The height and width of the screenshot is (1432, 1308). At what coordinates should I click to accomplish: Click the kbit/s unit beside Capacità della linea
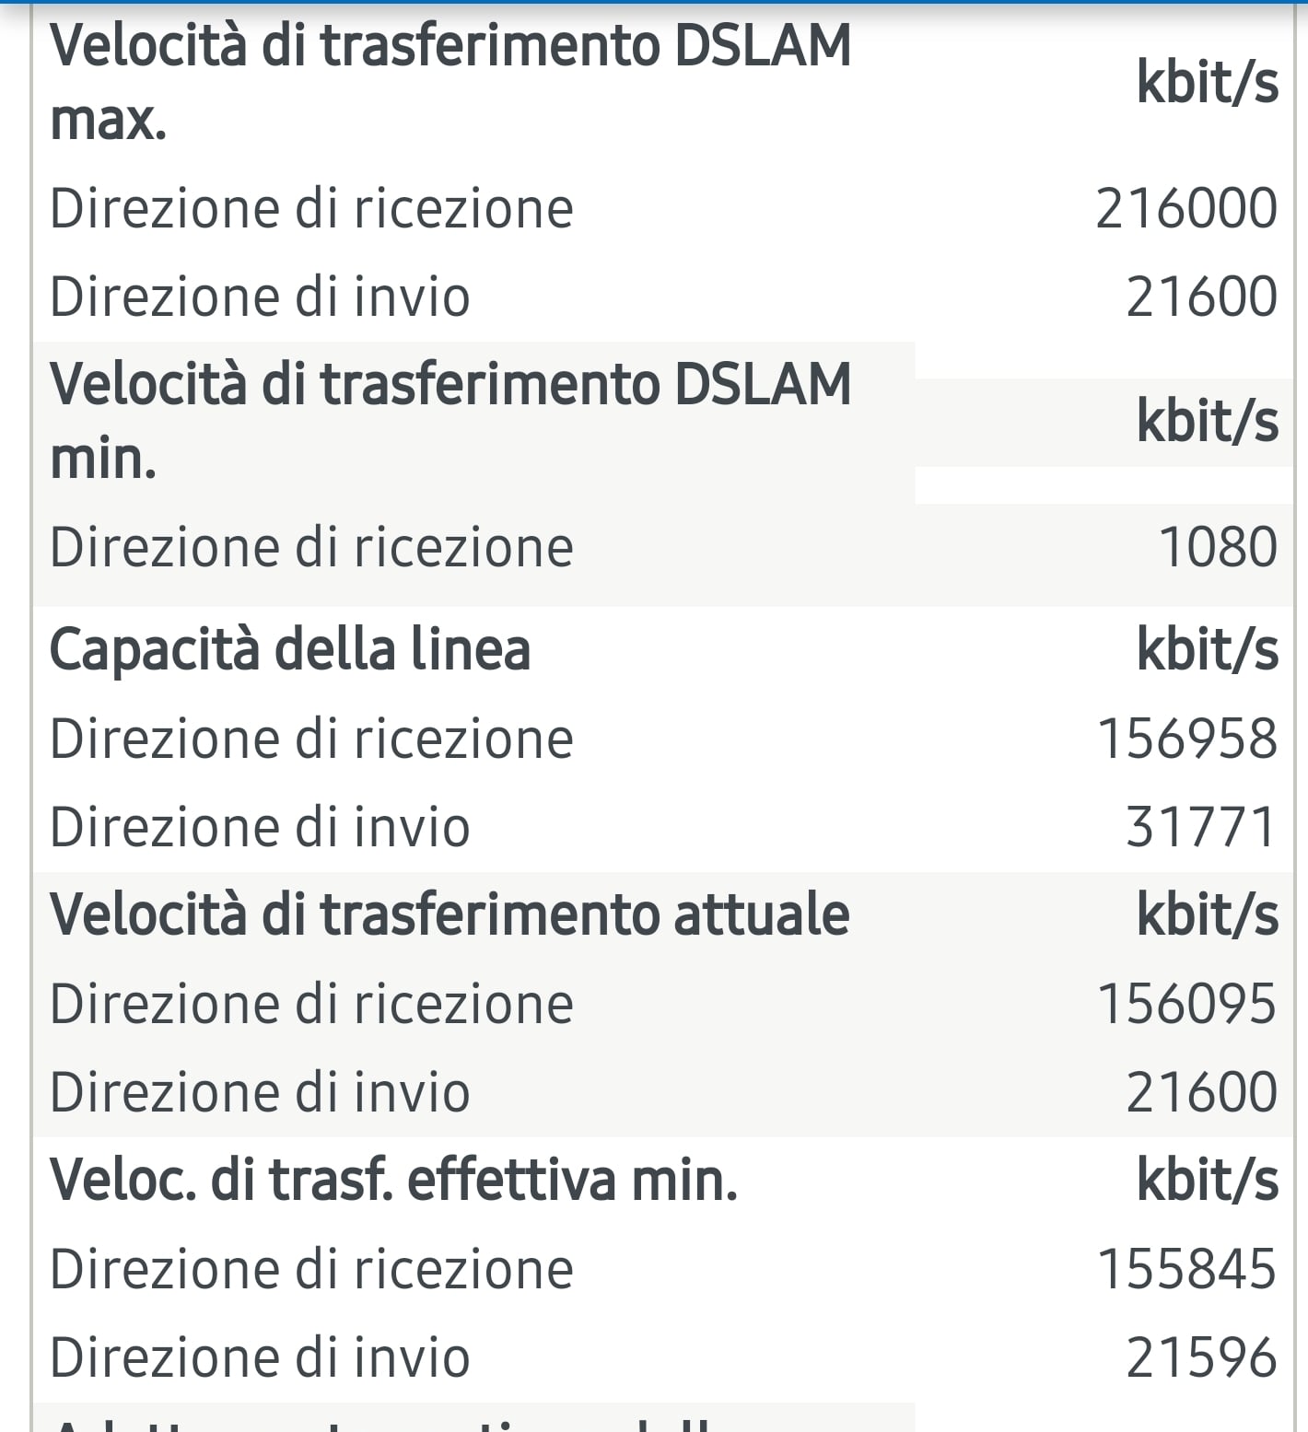pyautogui.click(x=1208, y=649)
